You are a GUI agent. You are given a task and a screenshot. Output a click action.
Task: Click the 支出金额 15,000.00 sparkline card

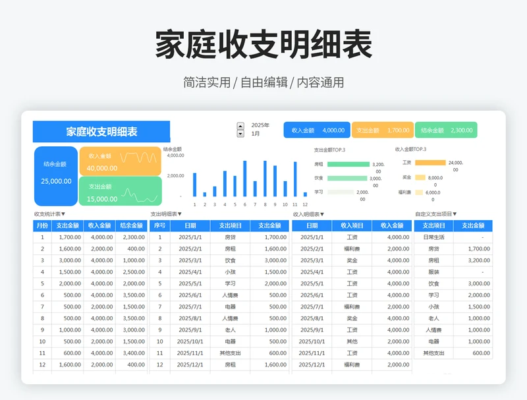tap(121, 191)
